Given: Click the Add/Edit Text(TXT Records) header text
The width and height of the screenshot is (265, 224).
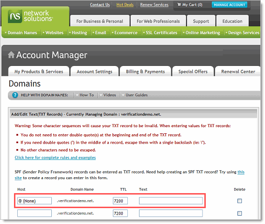Looking at the screenshot, I should pyautogui.click(x=86, y=115).
